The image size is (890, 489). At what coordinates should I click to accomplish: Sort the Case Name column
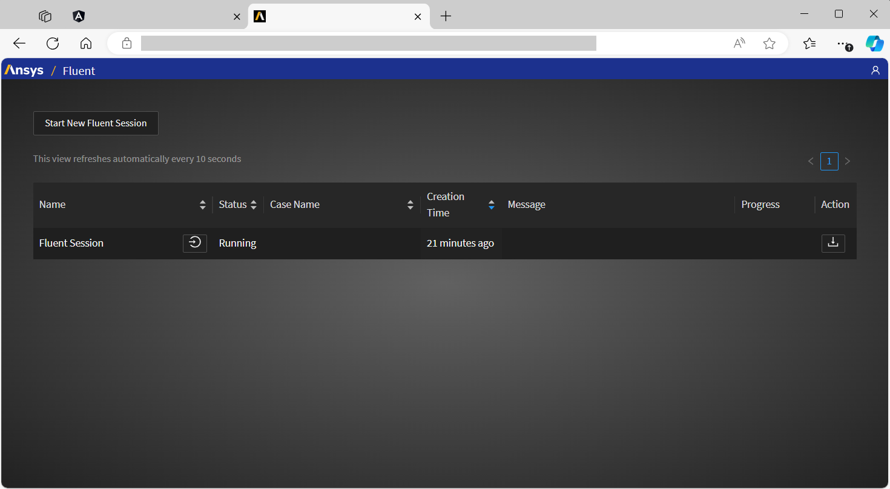410,204
